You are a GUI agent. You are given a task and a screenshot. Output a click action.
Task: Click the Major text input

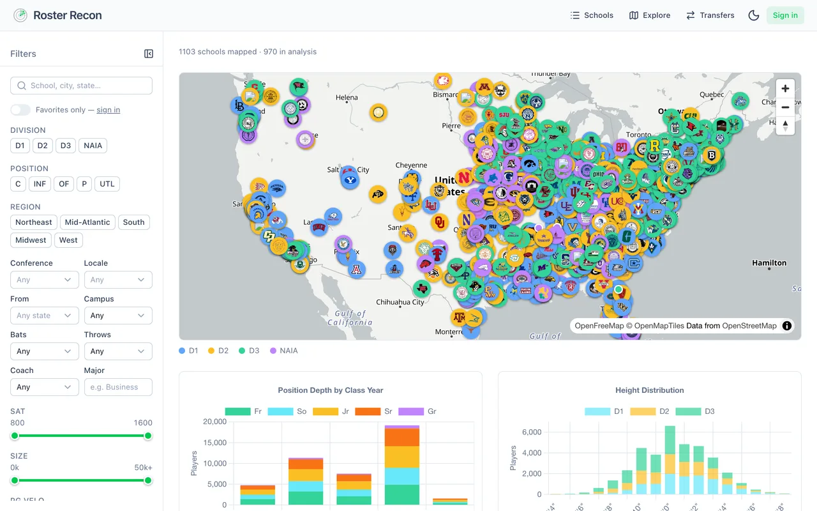pos(118,387)
